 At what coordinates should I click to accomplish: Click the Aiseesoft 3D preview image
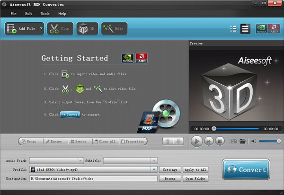[x=236, y=86]
